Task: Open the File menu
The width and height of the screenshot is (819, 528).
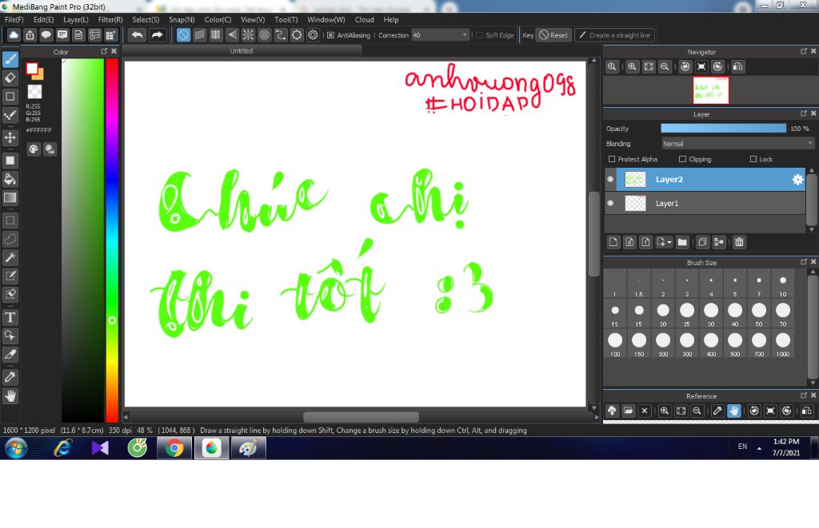Action: [x=14, y=20]
